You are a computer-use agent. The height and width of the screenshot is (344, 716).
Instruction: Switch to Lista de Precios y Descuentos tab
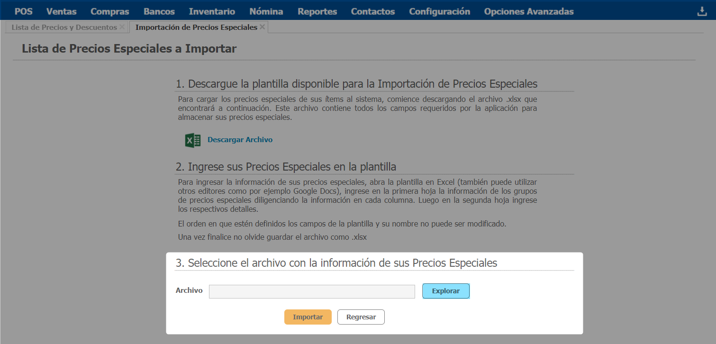click(x=64, y=27)
